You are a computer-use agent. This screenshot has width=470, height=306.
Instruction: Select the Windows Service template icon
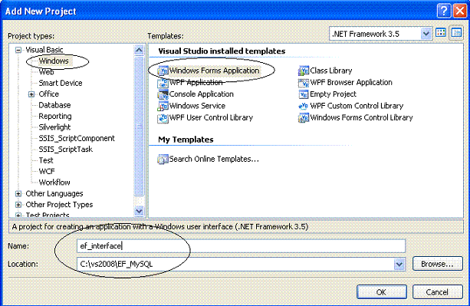(x=163, y=106)
